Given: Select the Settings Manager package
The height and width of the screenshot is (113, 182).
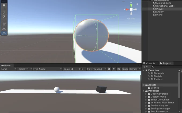Looking at the screenshot, I should coord(160,109).
